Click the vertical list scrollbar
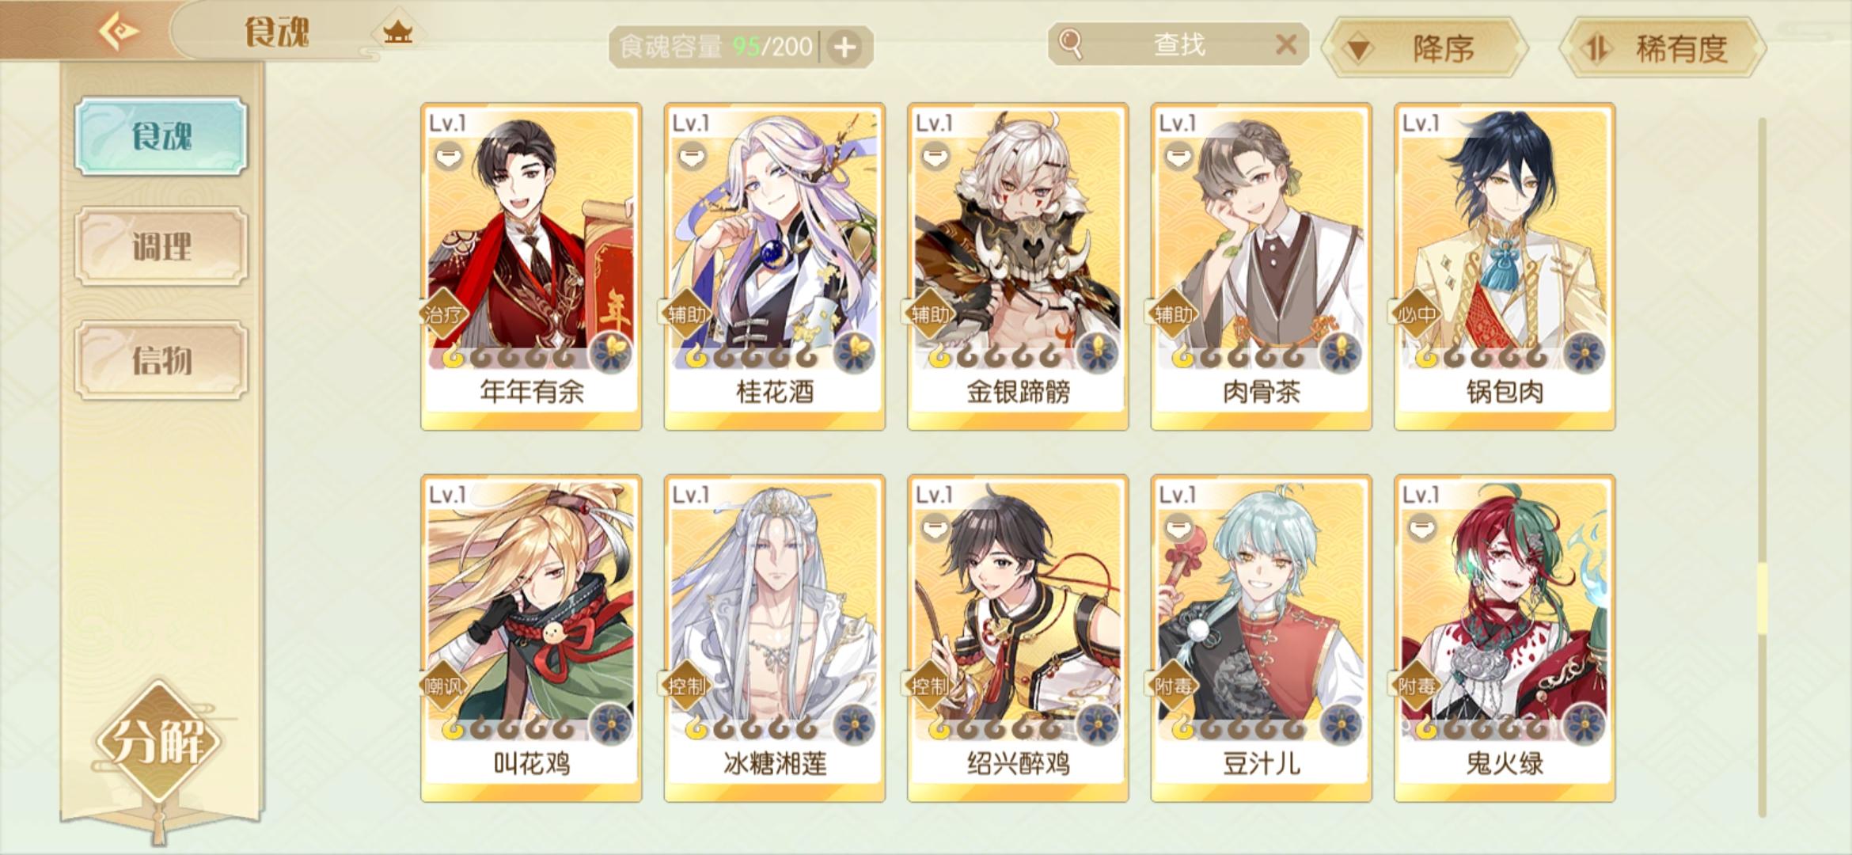The width and height of the screenshot is (1852, 855). tap(1762, 467)
